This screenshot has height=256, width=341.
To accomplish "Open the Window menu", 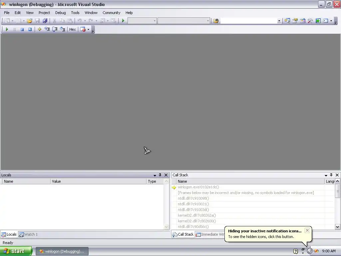I will (x=91, y=13).
